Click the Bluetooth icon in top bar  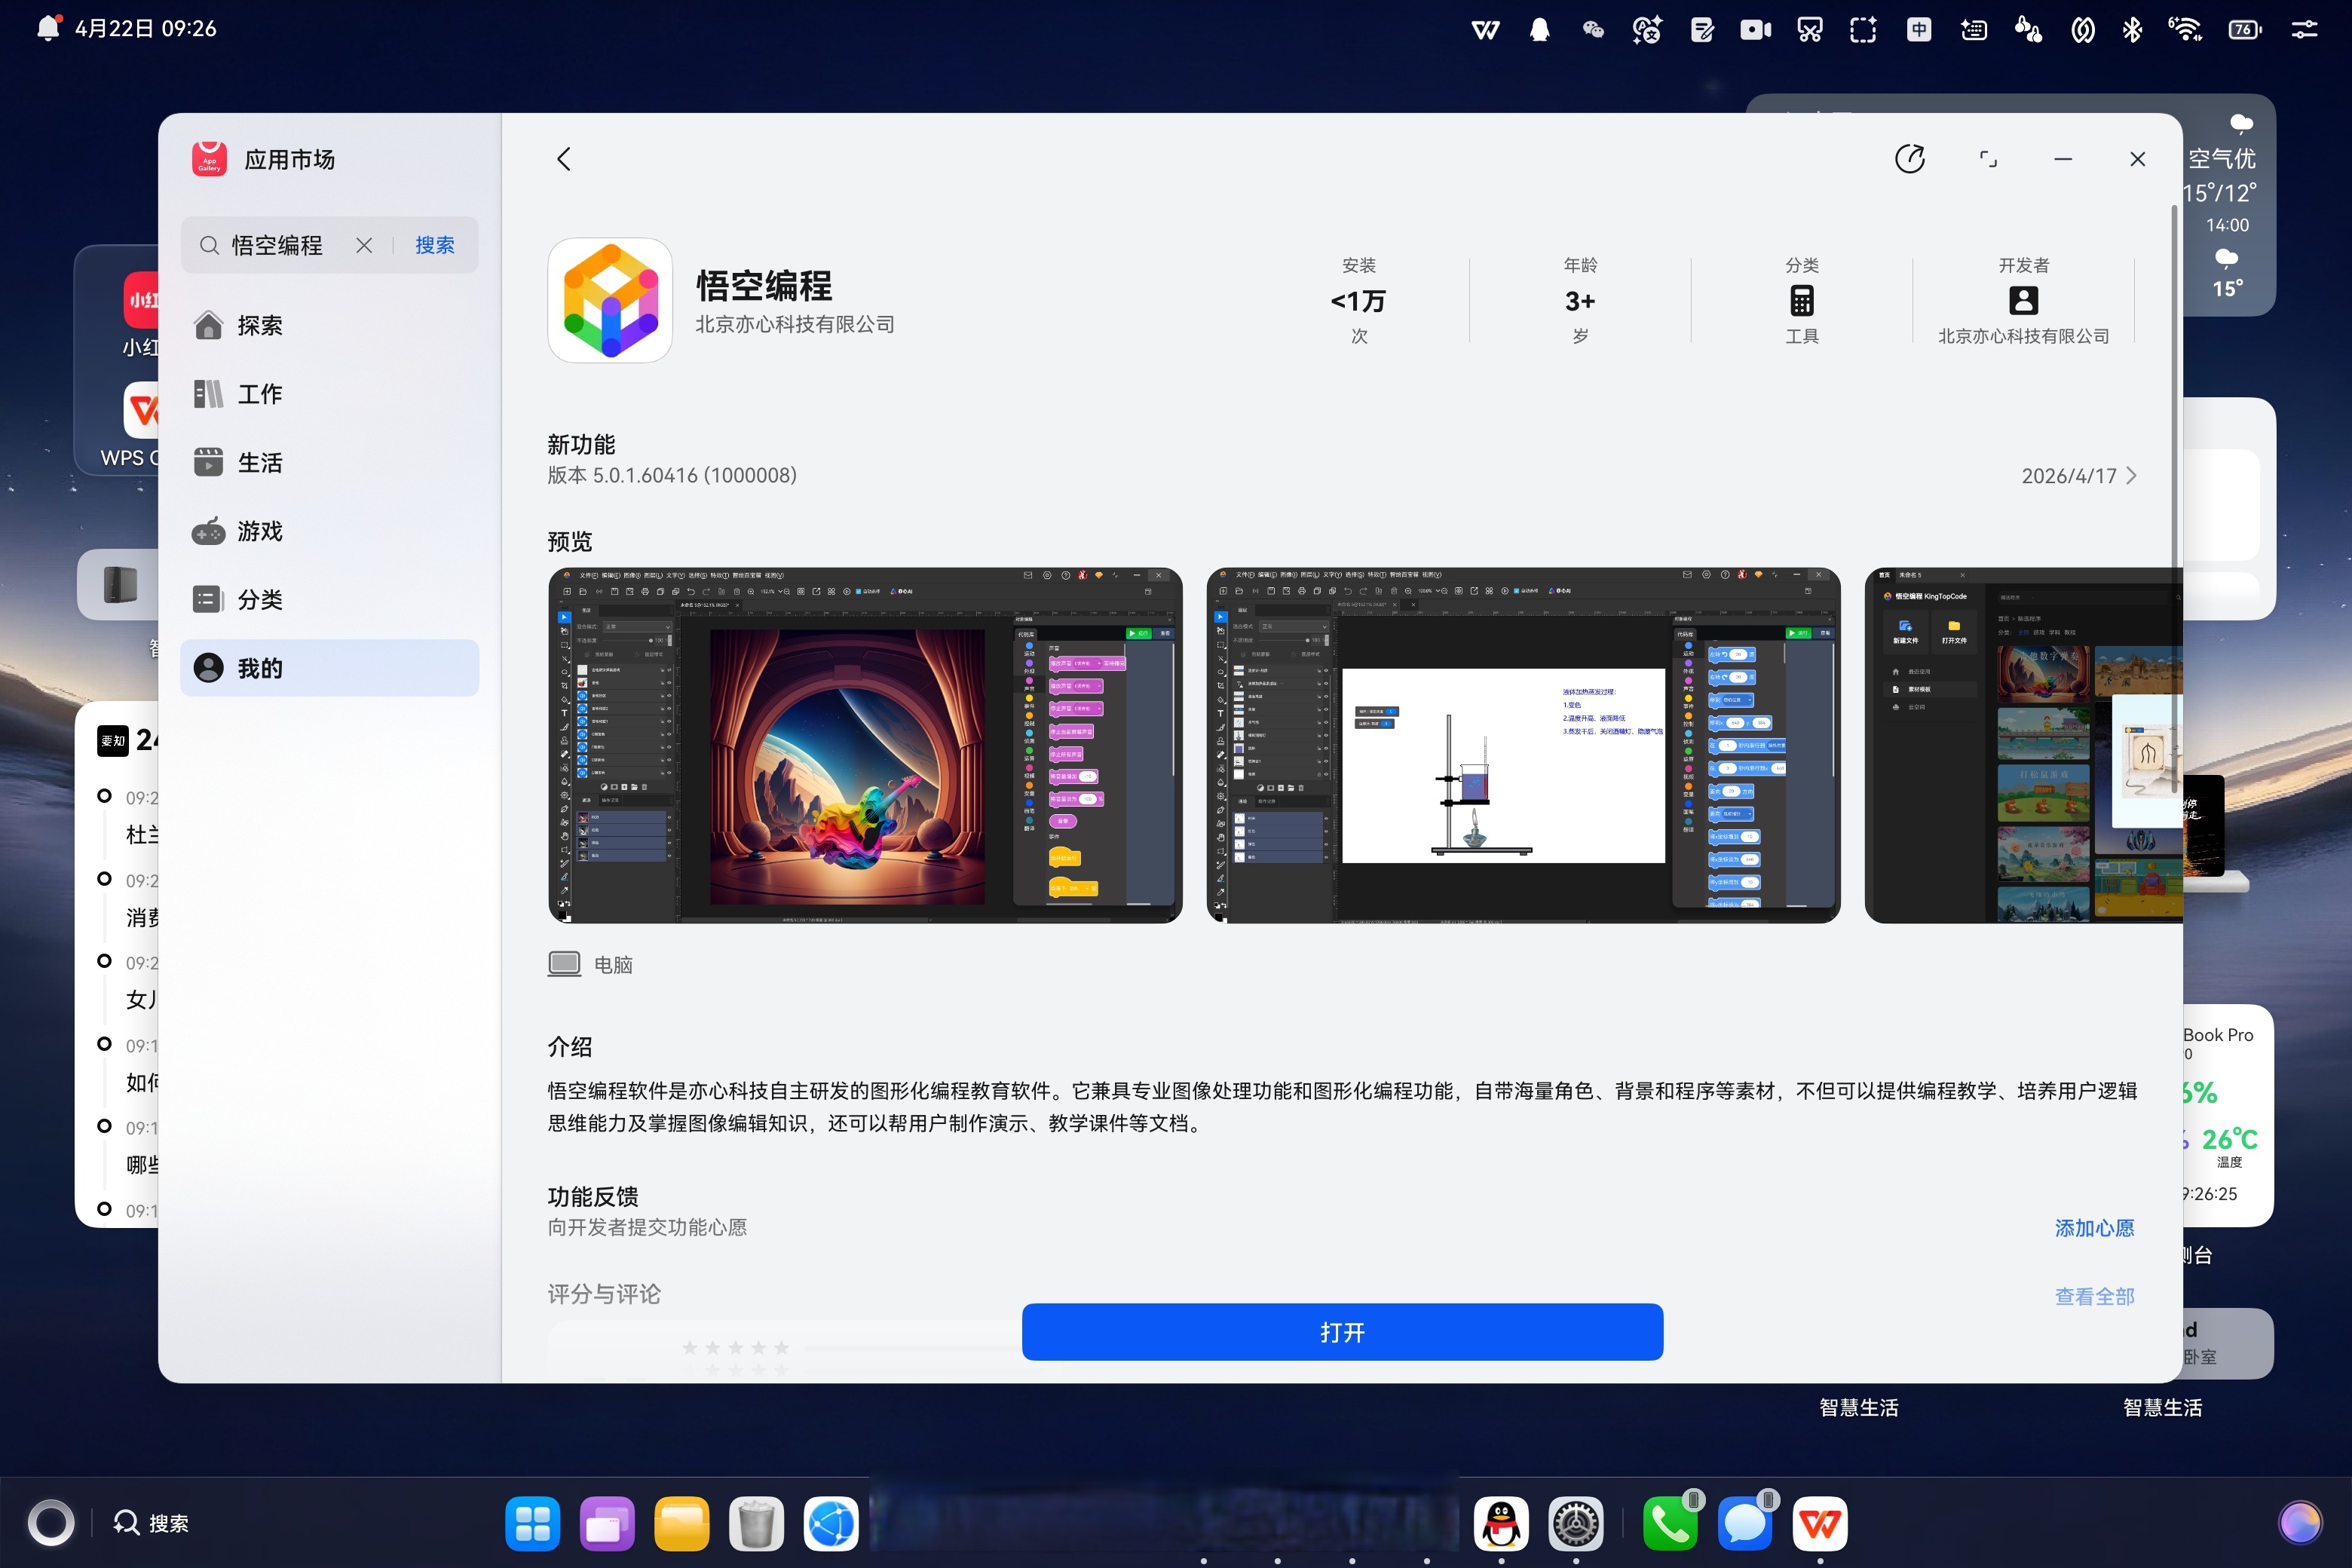(x=2131, y=29)
